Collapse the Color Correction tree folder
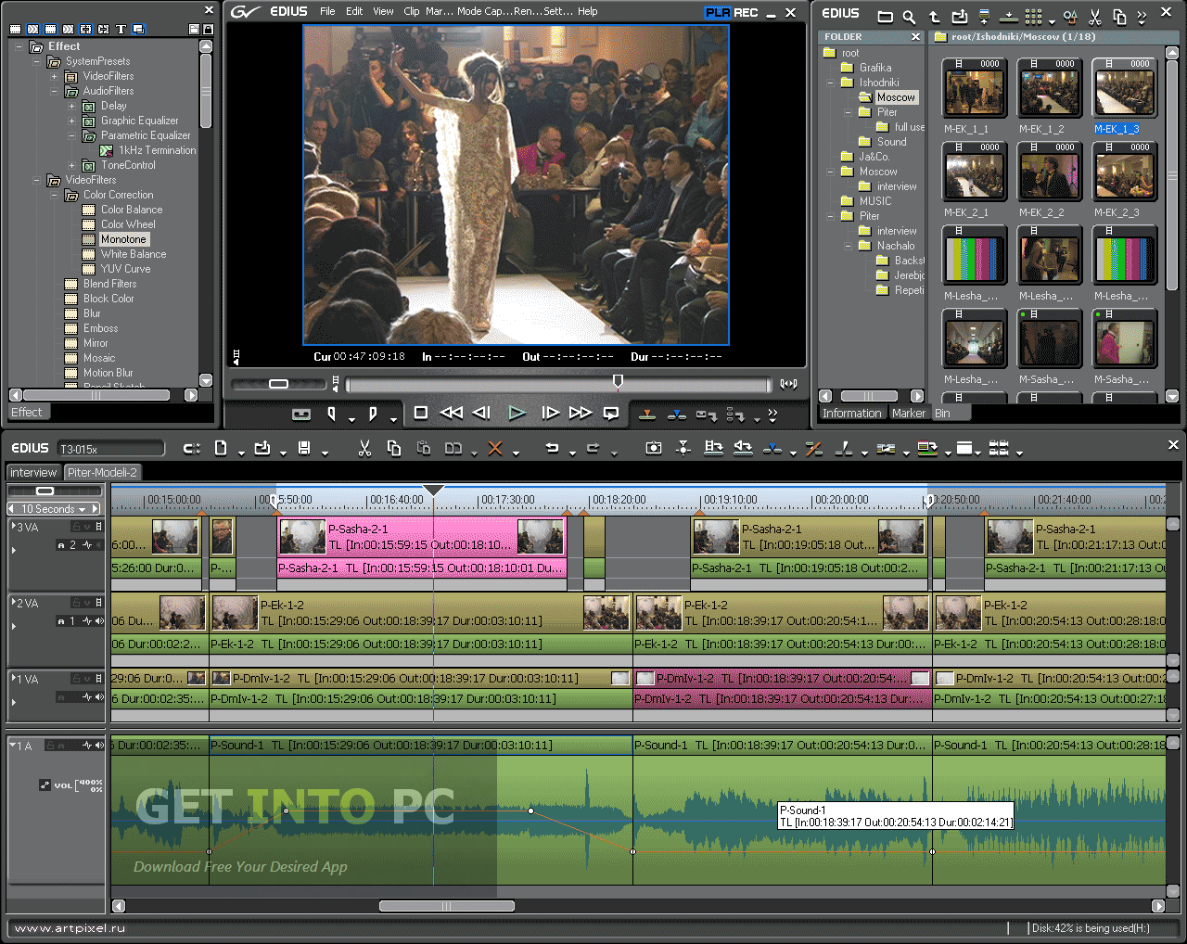 (54, 195)
